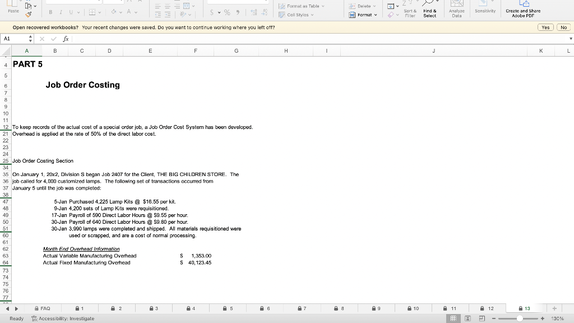Viewport: 574px width, 323px height.
Task: Click the zoom slider handle
Action: point(520,319)
